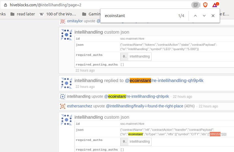Open @ecoinstant/re-intellihandling-qh9p4k link in upvote row

point(137,96)
